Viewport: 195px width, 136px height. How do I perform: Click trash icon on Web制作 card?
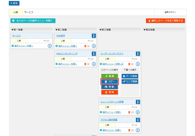coord(85,46)
